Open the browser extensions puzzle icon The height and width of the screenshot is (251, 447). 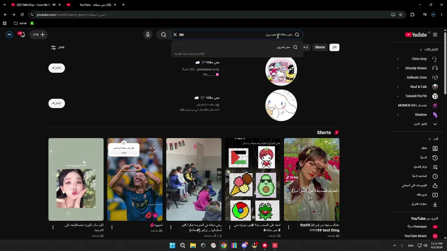(x=412, y=15)
